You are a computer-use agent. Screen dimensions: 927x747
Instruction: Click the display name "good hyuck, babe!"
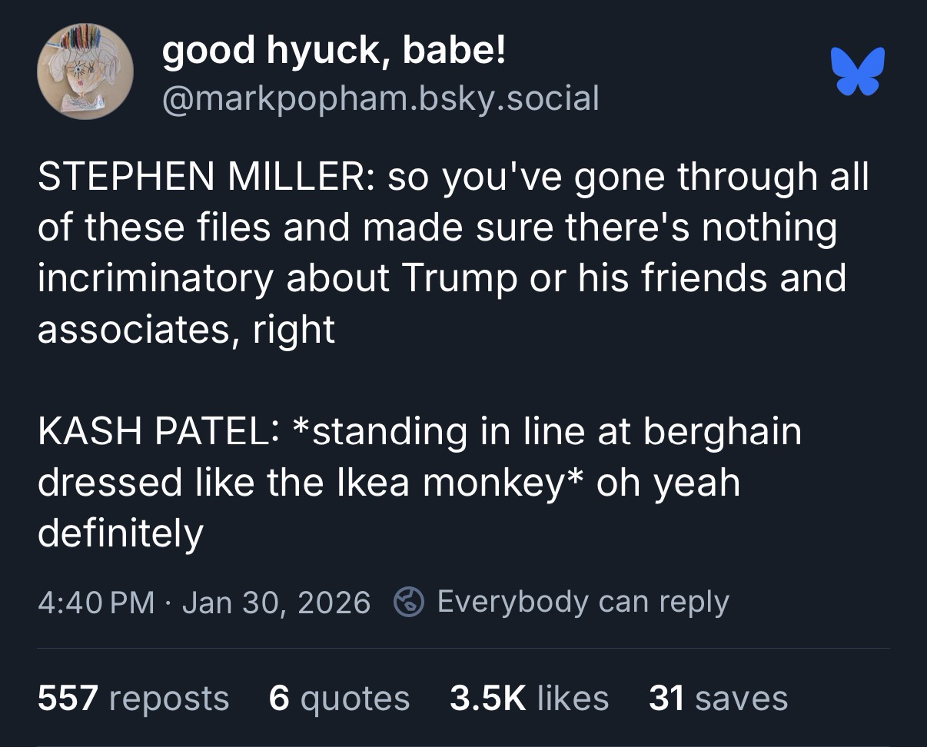[x=334, y=51]
